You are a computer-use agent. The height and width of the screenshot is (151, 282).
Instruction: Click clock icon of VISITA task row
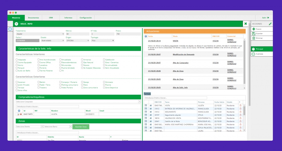[240, 106]
